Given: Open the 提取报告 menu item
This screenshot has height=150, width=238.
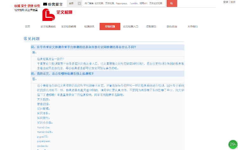Looking at the screenshot, I should (x=151, y=27).
